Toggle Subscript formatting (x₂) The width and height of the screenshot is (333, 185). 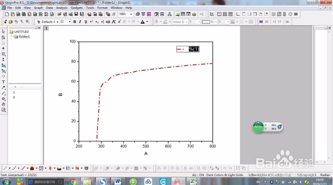pyautogui.click(x=97, y=22)
